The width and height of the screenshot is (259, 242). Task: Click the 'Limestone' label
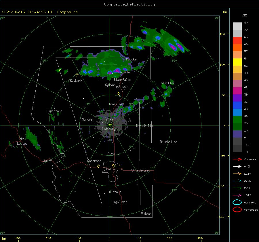click(54, 111)
